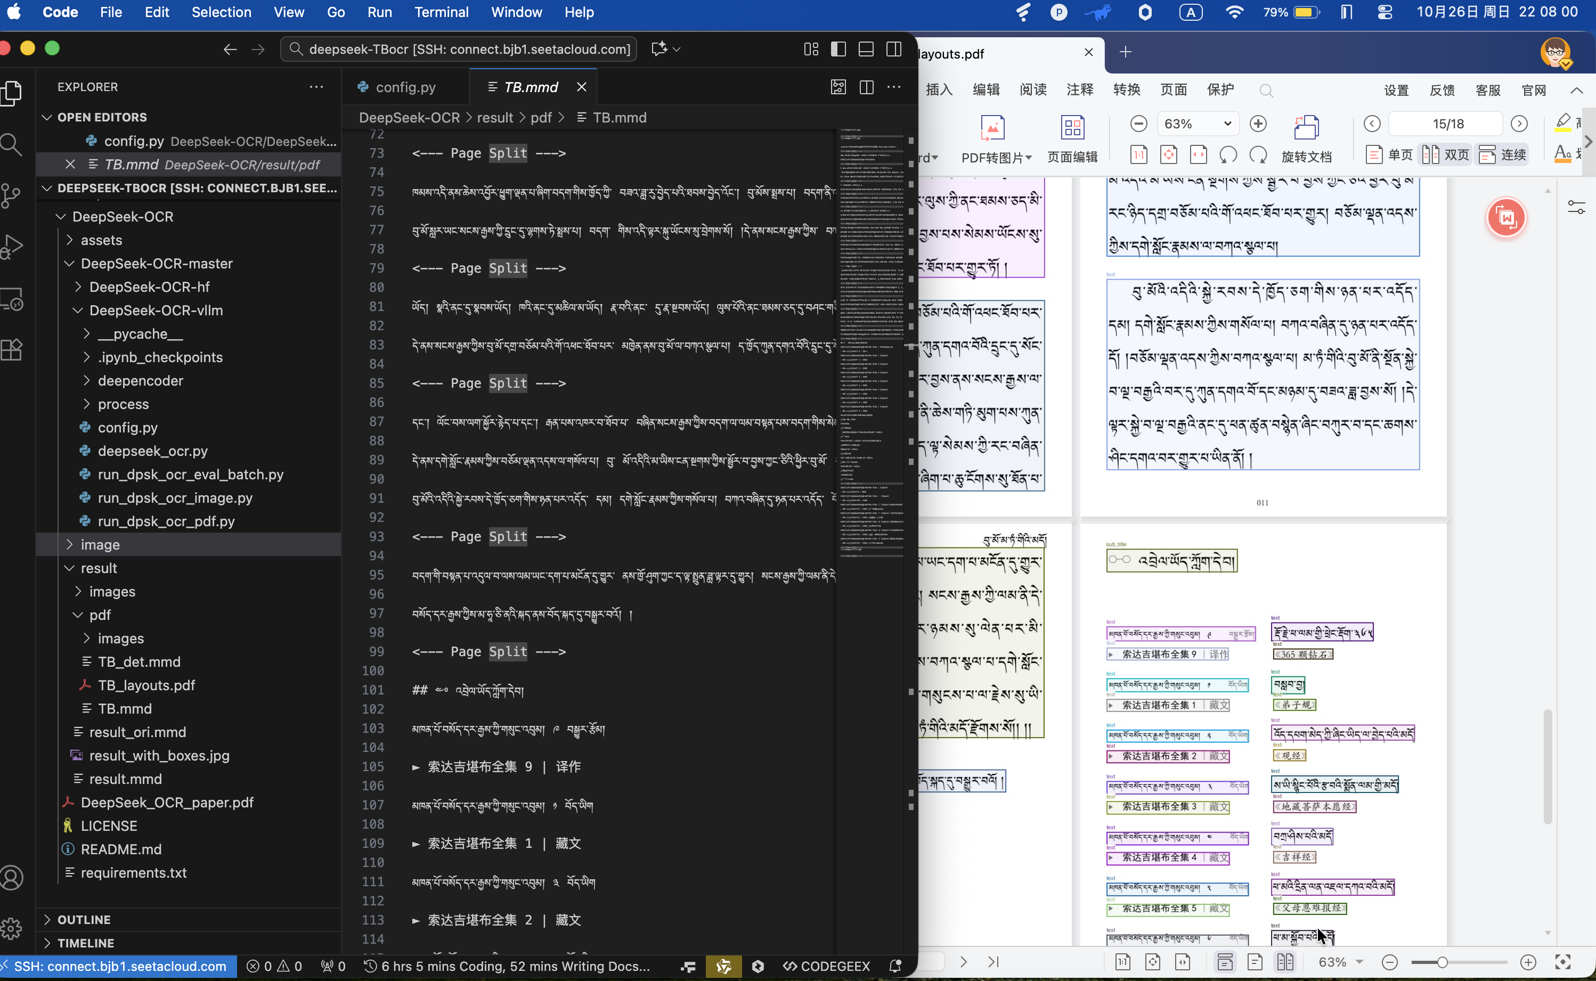Expand the assets folder
This screenshot has height=981, width=1596.
pos(102,240)
